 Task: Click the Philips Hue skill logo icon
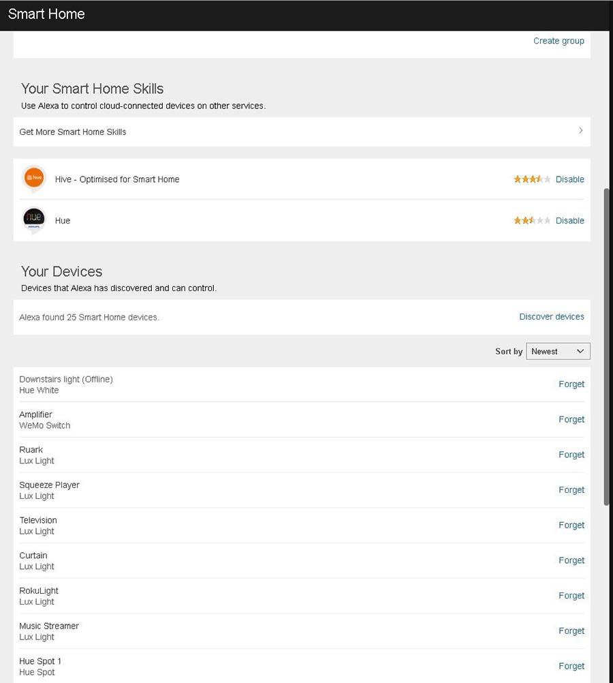[x=34, y=219]
